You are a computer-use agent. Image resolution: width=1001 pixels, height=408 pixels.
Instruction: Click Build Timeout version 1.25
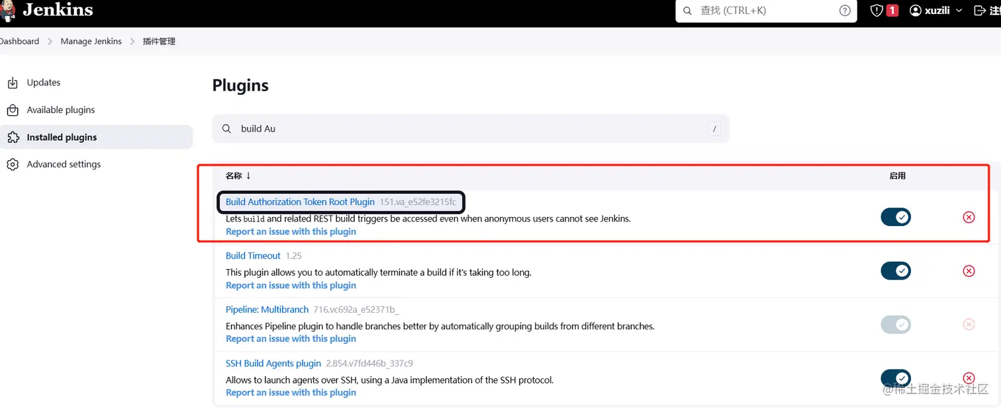tap(293, 255)
